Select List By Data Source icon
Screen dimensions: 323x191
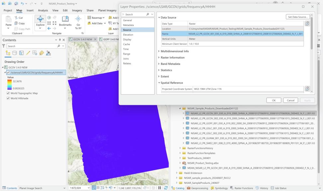[15, 53]
